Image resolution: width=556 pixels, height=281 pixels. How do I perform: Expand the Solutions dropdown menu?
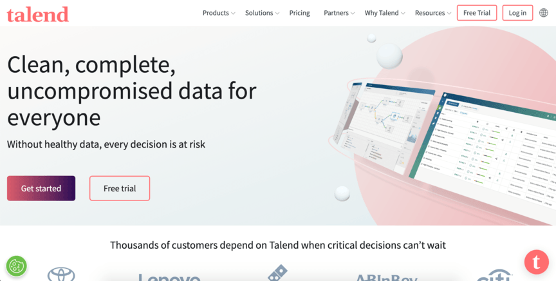tap(263, 13)
